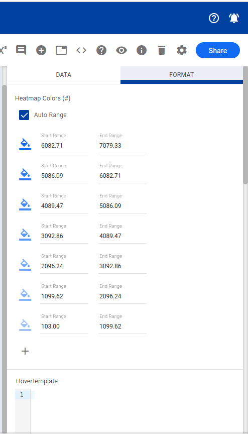Open the comment icon in toolbar
Screen dimensions: 248x438
point(21,50)
